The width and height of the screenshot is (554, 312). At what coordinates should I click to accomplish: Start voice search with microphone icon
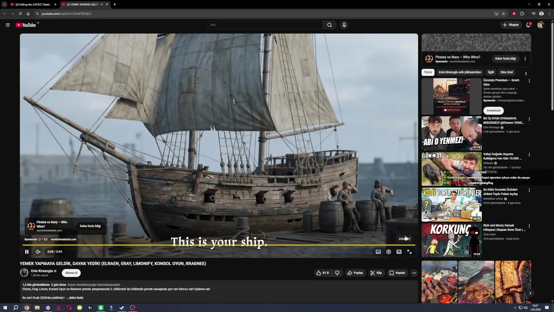tap(344, 25)
